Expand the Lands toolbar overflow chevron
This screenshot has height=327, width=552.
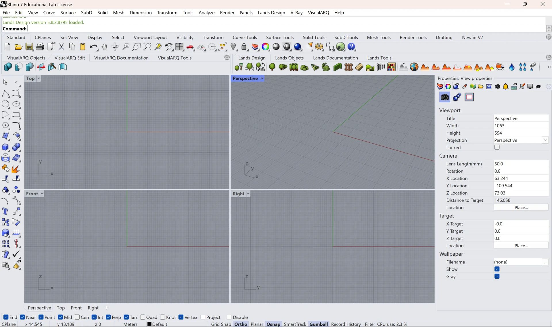click(x=549, y=67)
